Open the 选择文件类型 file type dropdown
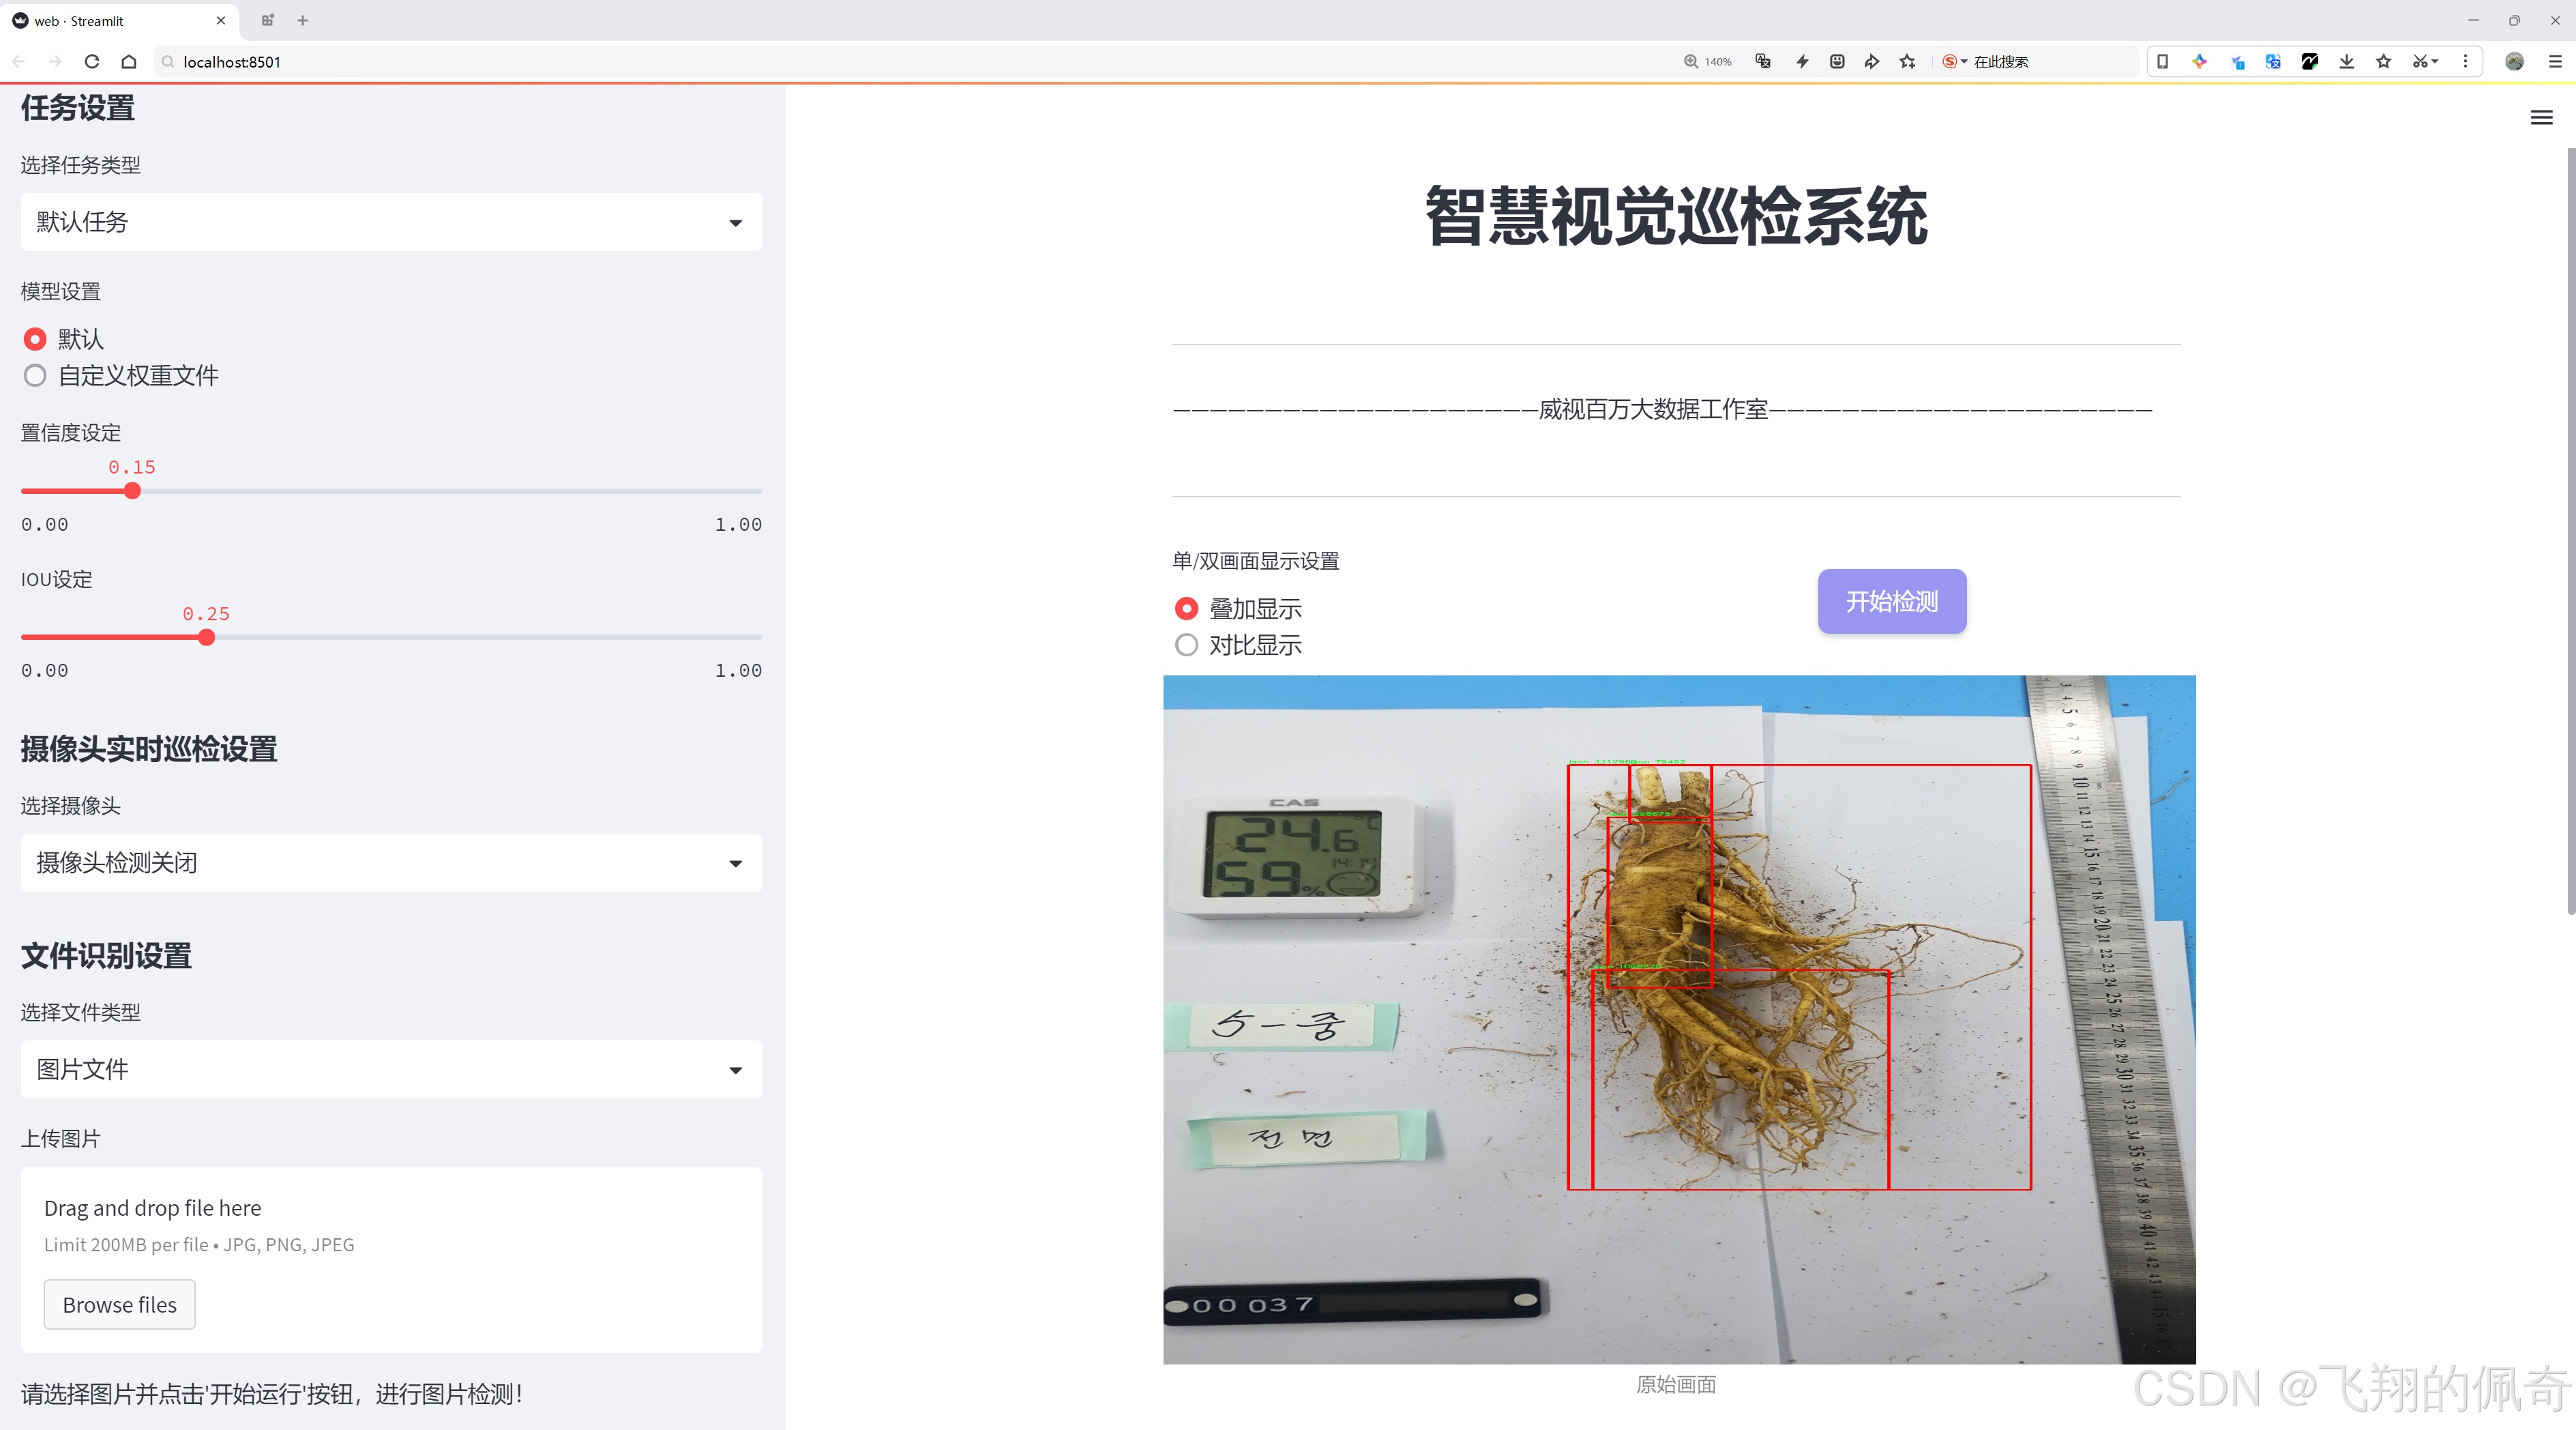 point(390,1068)
